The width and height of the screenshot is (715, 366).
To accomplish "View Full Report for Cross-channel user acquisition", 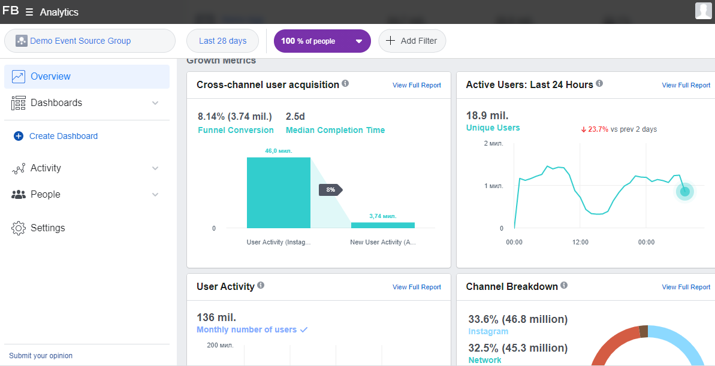I will (x=417, y=85).
